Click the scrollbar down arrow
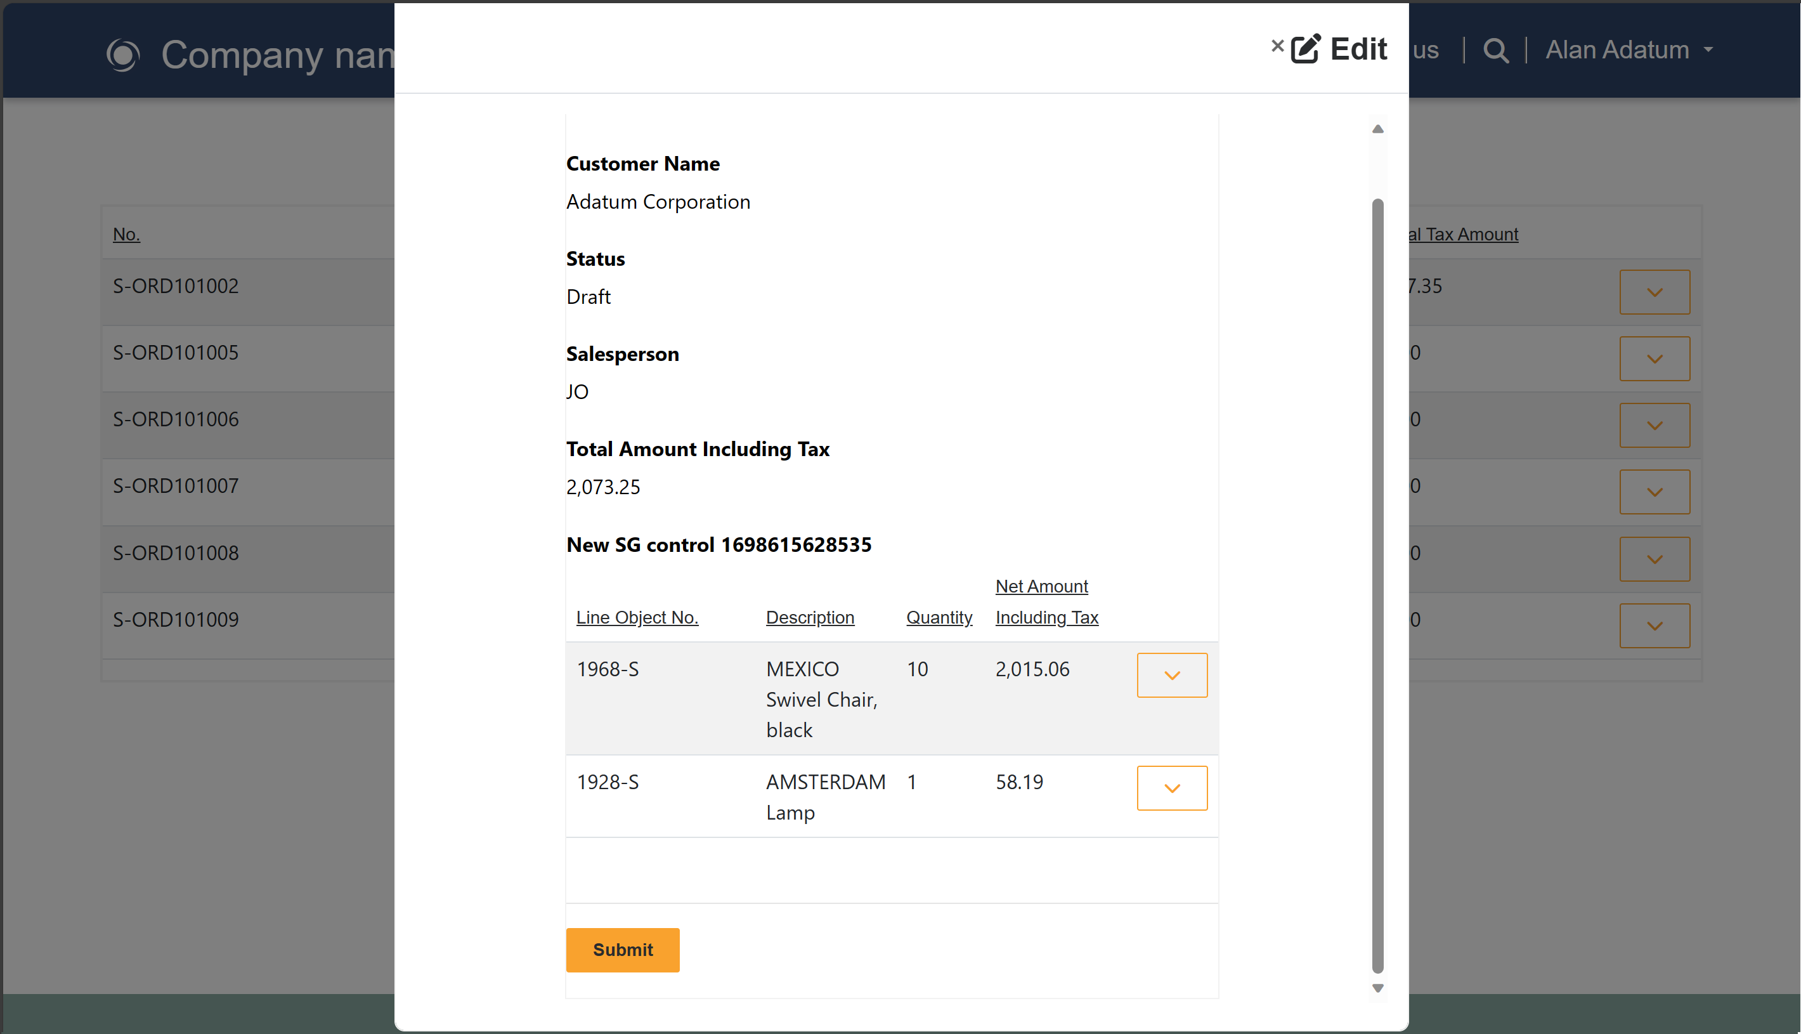Screen dimensions: 1801x1034 pyautogui.click(x=1377, y=987)
